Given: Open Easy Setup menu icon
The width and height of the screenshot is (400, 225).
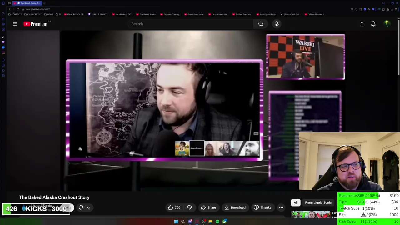Looking at the screenshot, I should click(396, 9).
